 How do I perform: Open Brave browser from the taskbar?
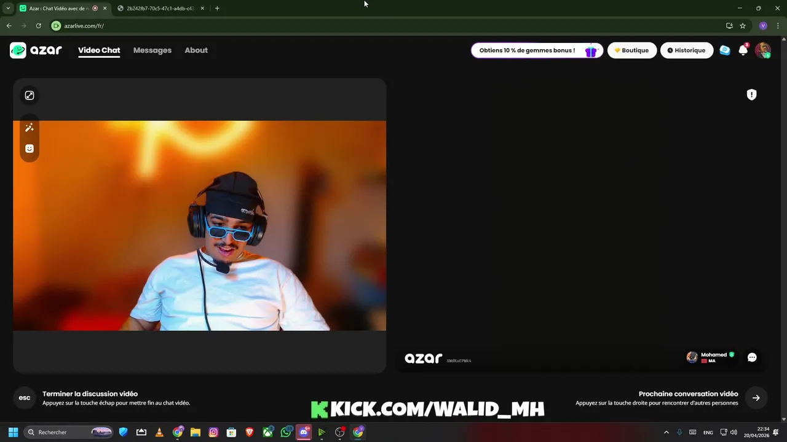(x=250, y=432)
